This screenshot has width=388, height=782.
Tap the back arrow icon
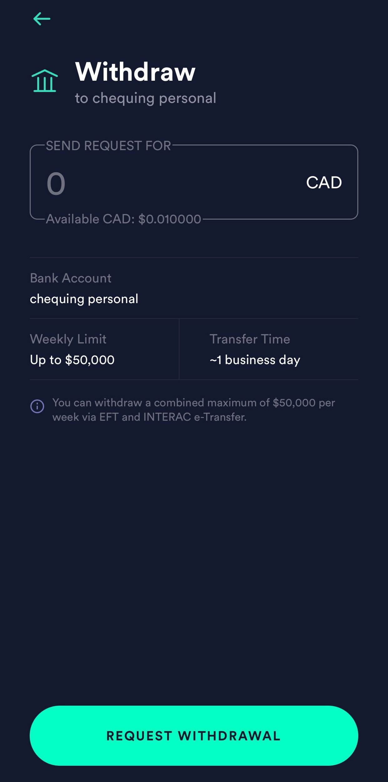42,19
